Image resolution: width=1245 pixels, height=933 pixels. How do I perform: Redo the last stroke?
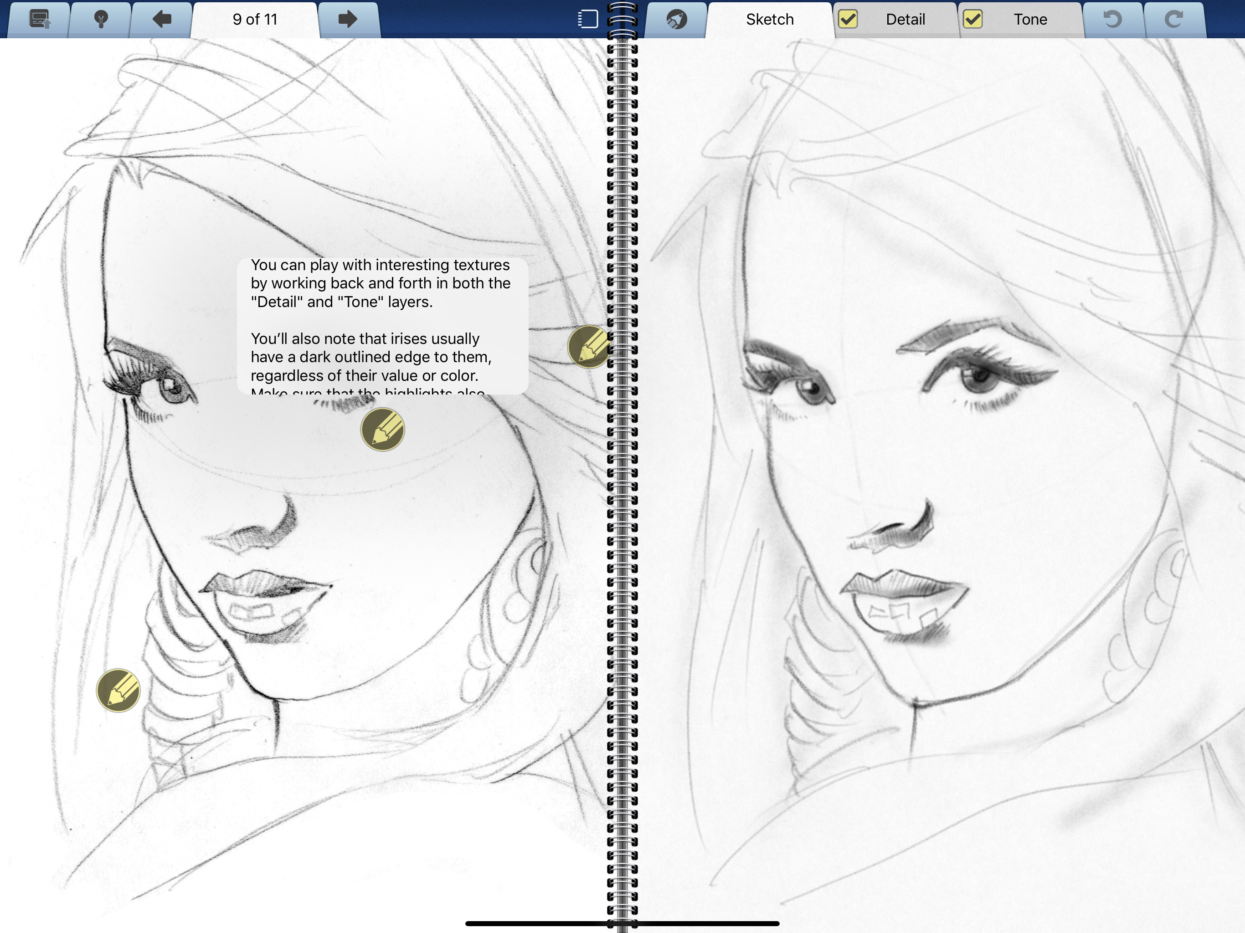point(1173,20)
